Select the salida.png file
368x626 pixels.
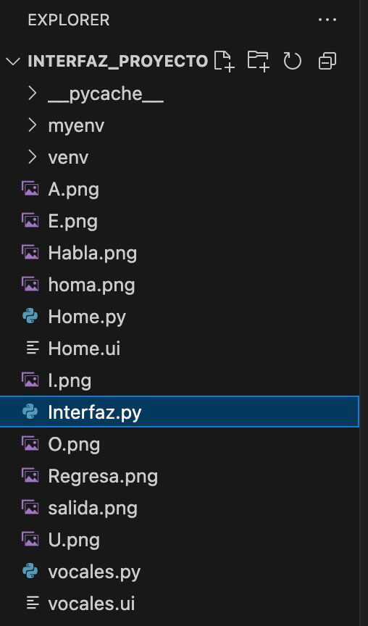click(180, 508)
